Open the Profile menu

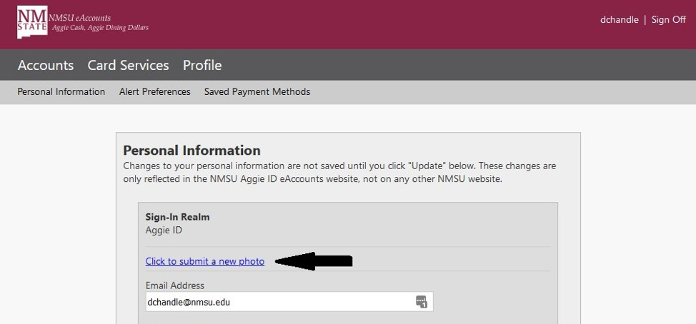pyautogui.click(x=202, y=65)
